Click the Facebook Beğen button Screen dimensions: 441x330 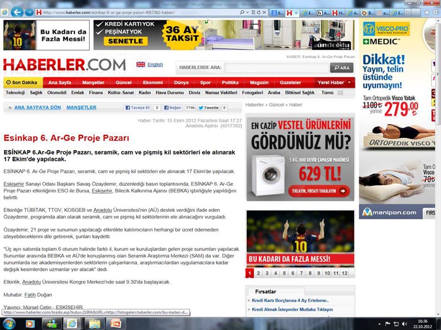tap(173, 108)
